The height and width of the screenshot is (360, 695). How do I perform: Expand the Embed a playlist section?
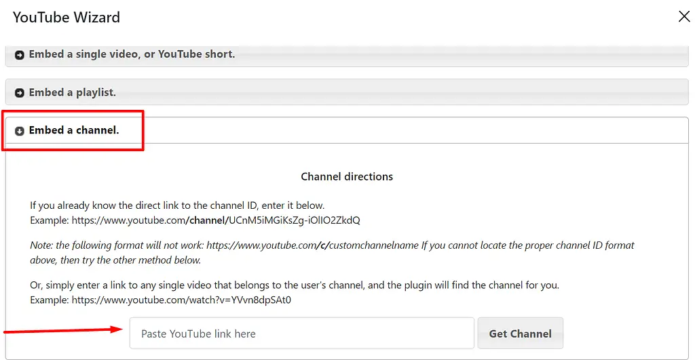(347, 93)
